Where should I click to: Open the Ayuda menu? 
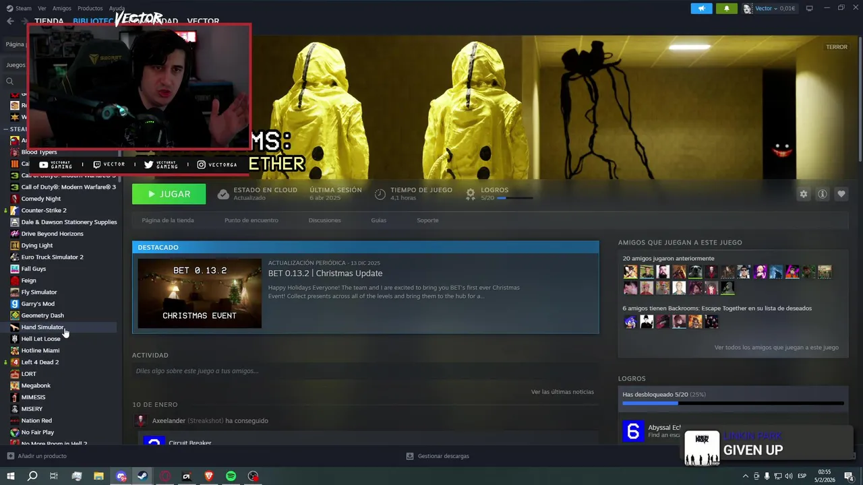117,9
